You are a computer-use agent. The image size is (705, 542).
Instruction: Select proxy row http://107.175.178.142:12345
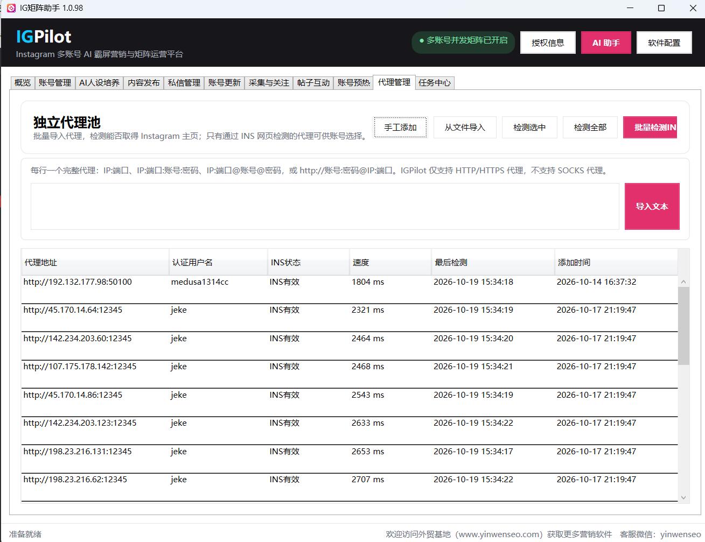(x=350, y=374)
